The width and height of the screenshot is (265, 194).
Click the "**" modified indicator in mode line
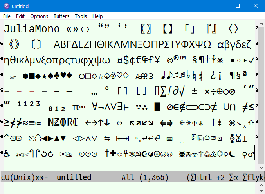click(40, 178)
